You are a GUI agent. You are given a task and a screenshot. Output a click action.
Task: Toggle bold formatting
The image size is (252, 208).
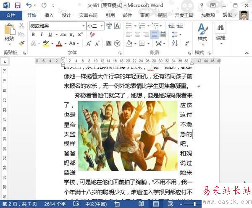point(33,34)
